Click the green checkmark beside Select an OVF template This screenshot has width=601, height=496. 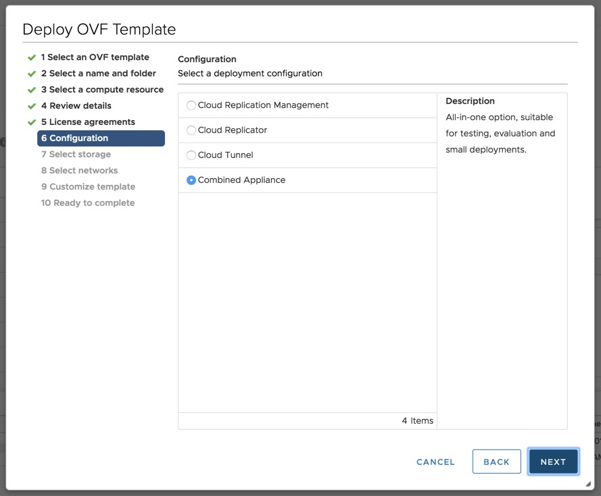pyautogui.click(x=31, y=57)
